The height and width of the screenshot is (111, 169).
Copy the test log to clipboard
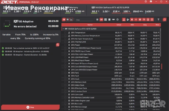[x=58, y=45]
